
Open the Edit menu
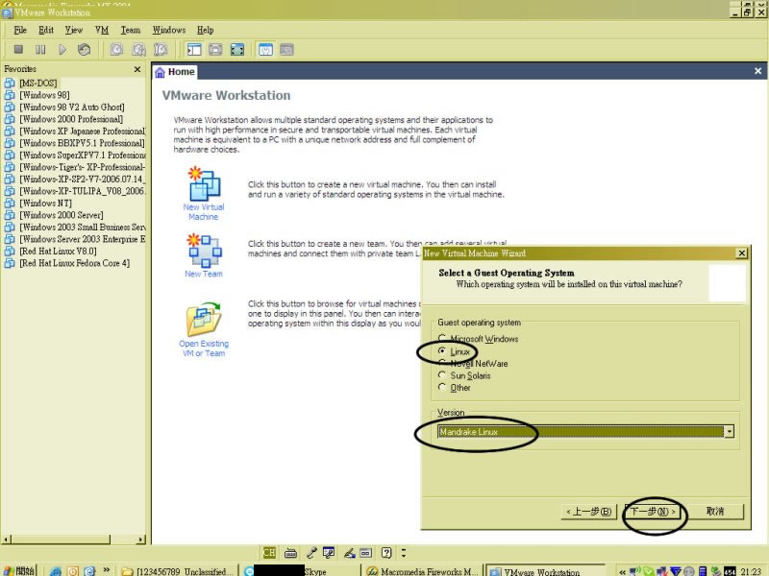(x=45, y=31)
